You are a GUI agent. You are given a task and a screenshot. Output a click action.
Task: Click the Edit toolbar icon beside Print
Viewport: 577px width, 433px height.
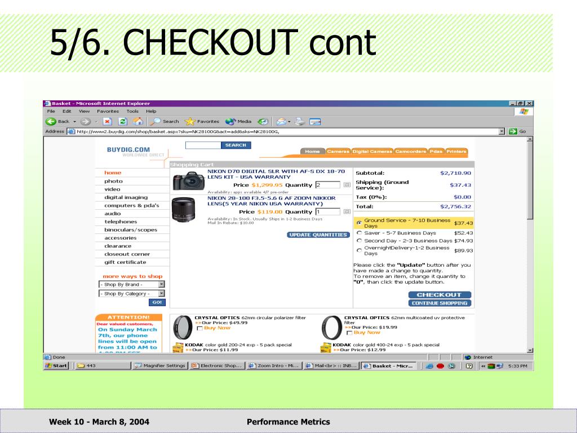click(316, 122)
